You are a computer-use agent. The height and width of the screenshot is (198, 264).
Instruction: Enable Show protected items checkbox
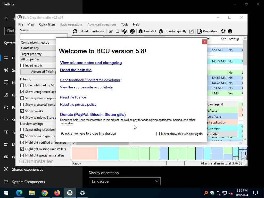click(22, 105)
